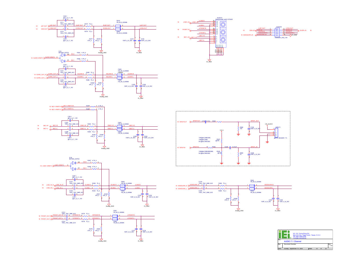This screenshot has width=363, height=256.
Task: Click the 'SPDIF_OUT' net label
Action: [x=255, y=121]
